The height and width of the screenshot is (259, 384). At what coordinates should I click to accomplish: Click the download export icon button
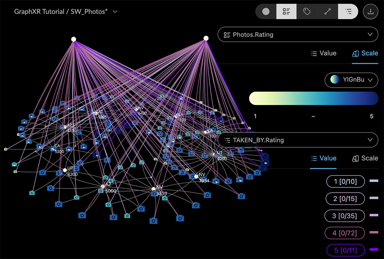[370, 11]
